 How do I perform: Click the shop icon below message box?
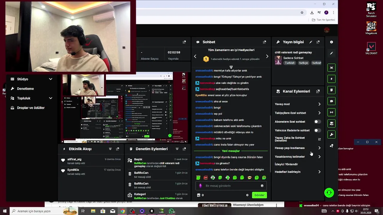(x=198, y=195)
